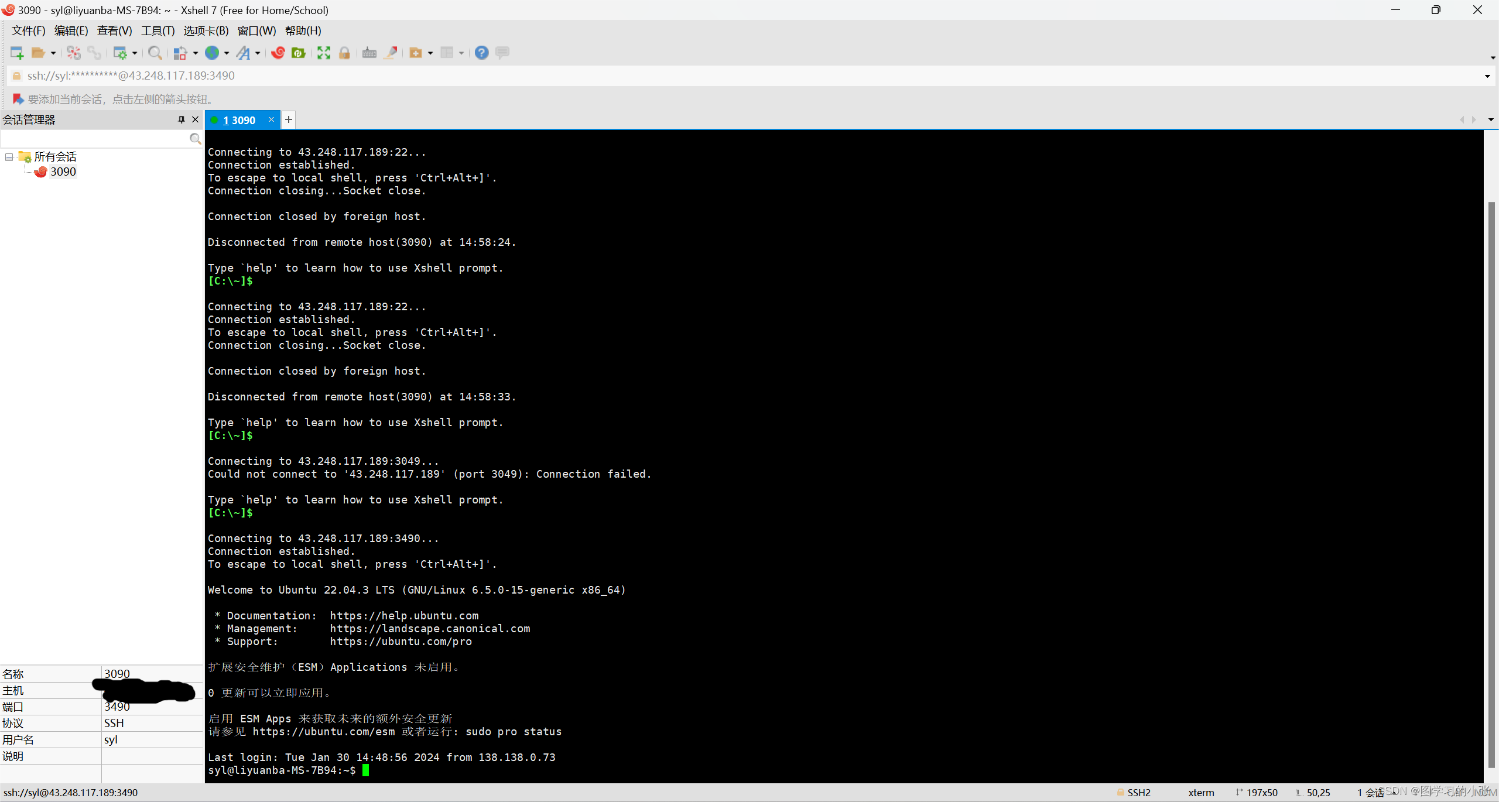Toggle full screen mode icon
The image size is (1499, 802).
pyautogui.click(x=323, y=53)
